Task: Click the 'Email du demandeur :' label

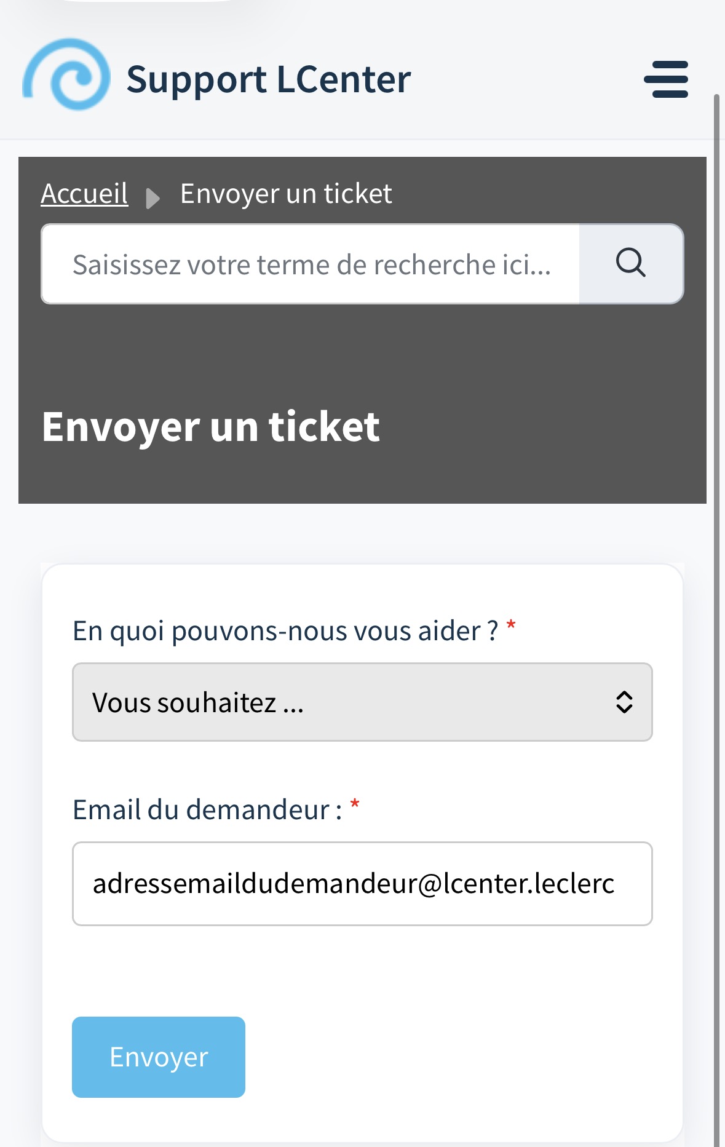Action: pos(207,810)
